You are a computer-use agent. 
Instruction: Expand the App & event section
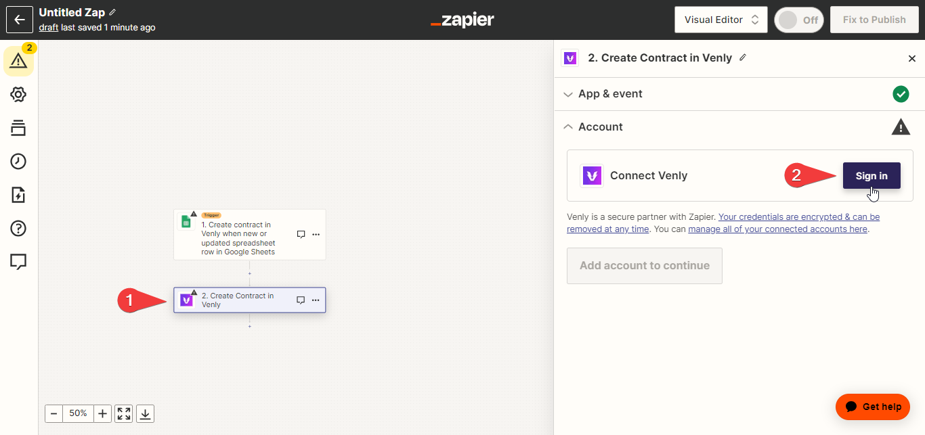click(x=739, y=94)
